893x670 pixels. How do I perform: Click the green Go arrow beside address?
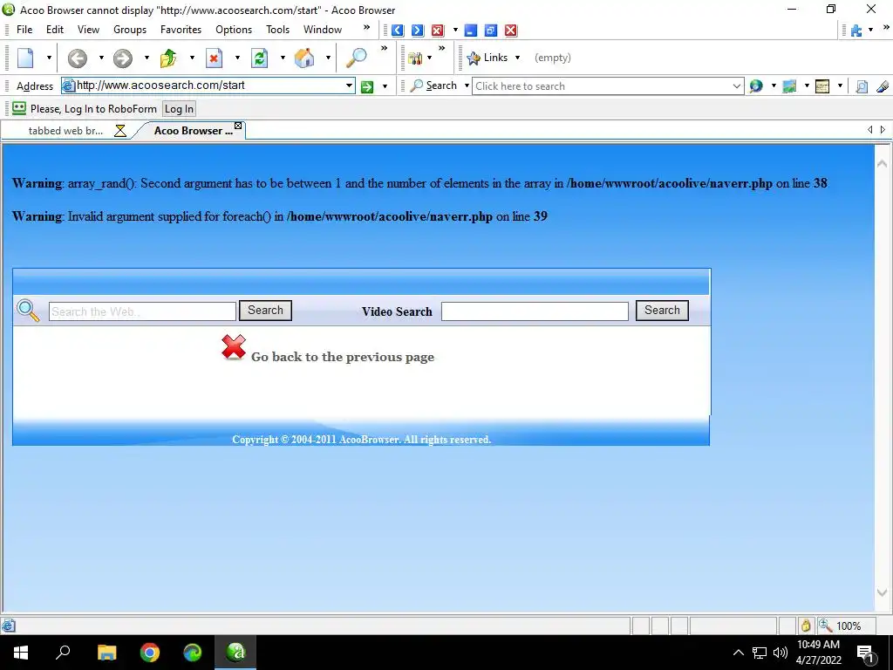(x=367, y=86)
